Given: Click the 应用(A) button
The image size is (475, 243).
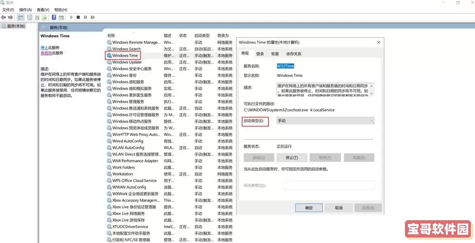Looking at the screenshot, I should [368, 208].
